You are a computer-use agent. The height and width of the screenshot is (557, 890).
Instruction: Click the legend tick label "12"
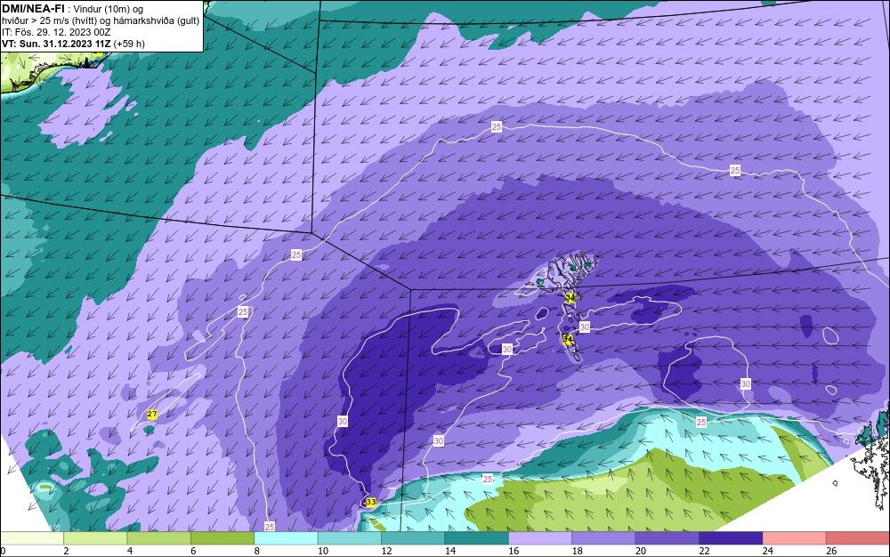coord(386,551)
